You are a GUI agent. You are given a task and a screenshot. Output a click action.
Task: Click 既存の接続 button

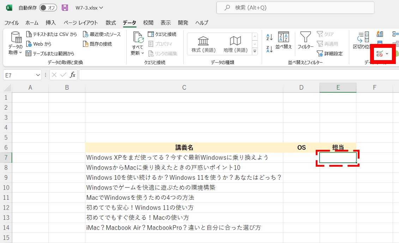[x=97, y=44]
